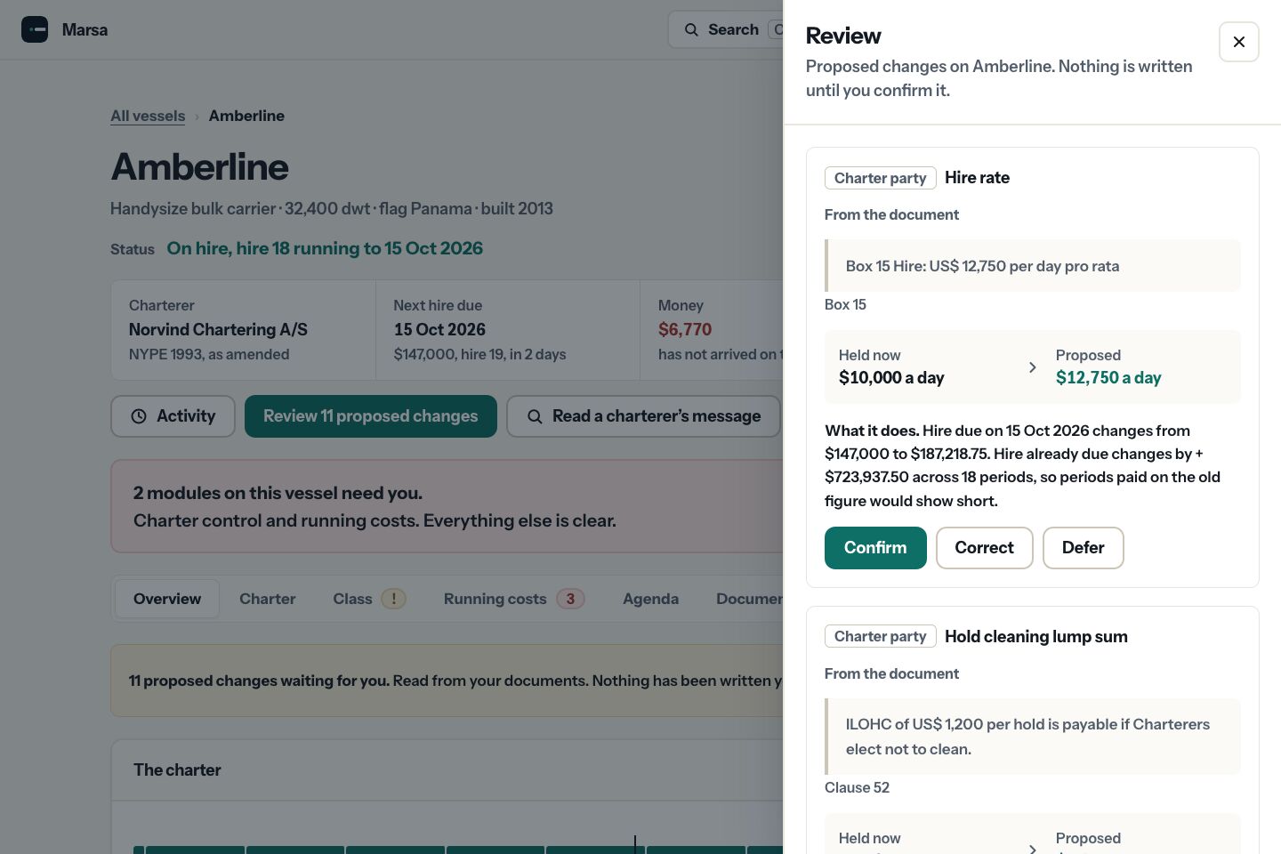Image resolution: width=1281 pixels, height=854 pixels.
Task: Click the proposed $12,750 a day value
Action: (x=1108, y=378)
